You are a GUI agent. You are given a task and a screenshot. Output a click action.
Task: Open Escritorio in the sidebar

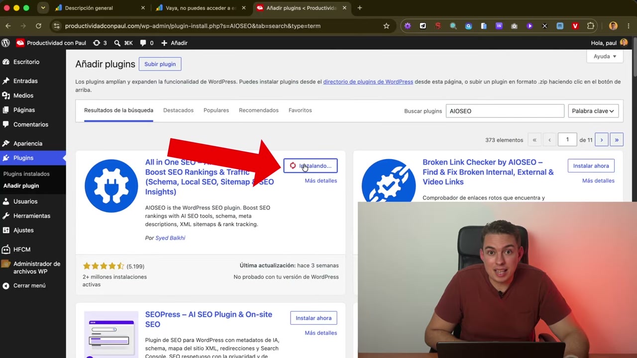click(26, 62)
